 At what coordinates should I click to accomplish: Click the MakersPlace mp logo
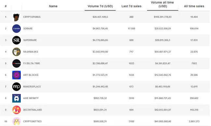tap(16, 87)
